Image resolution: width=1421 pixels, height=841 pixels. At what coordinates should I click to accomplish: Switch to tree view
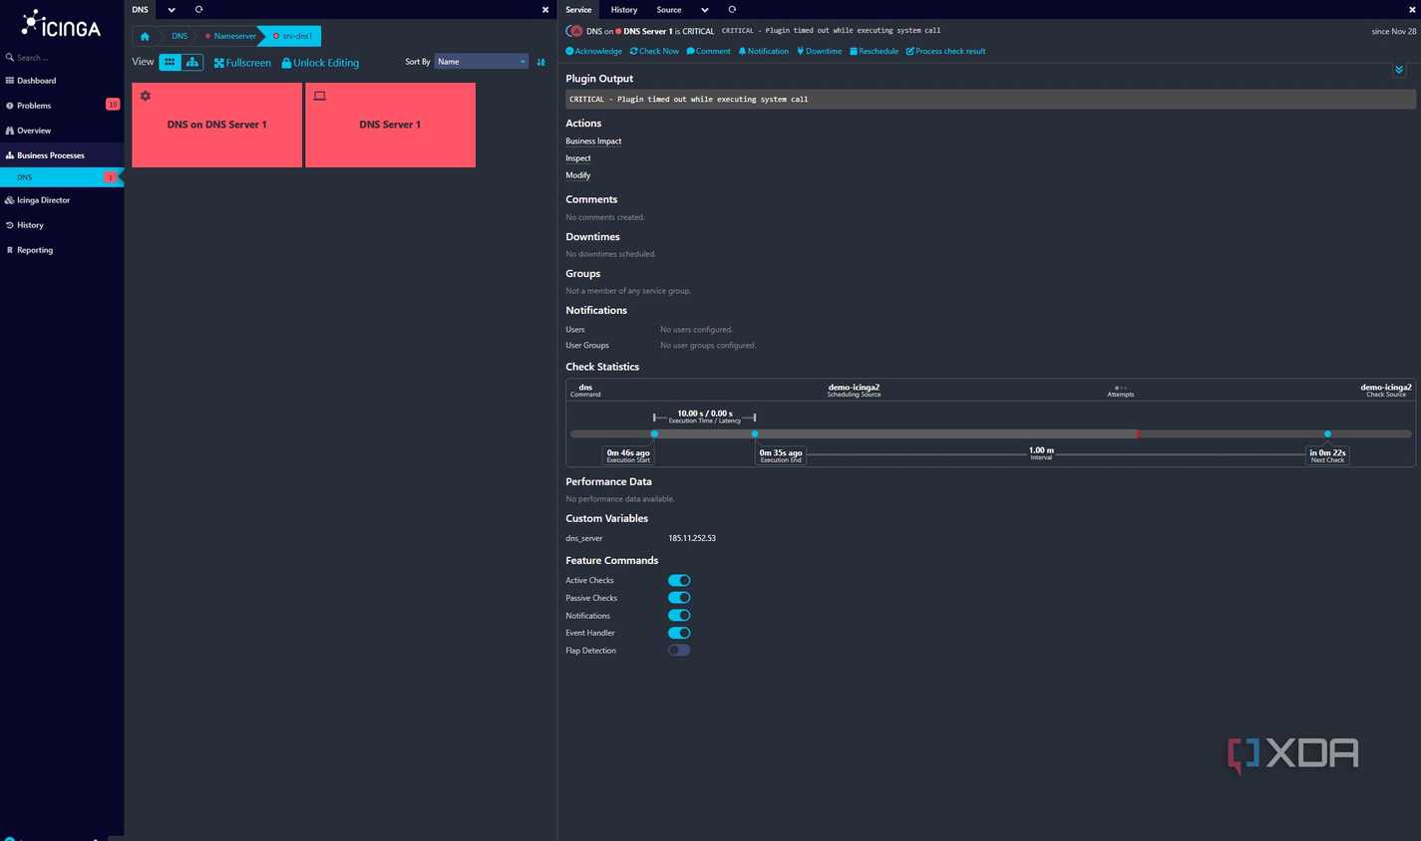[192, 63]
